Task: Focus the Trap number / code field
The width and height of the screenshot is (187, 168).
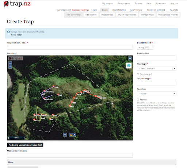Action: coord(70,47)
